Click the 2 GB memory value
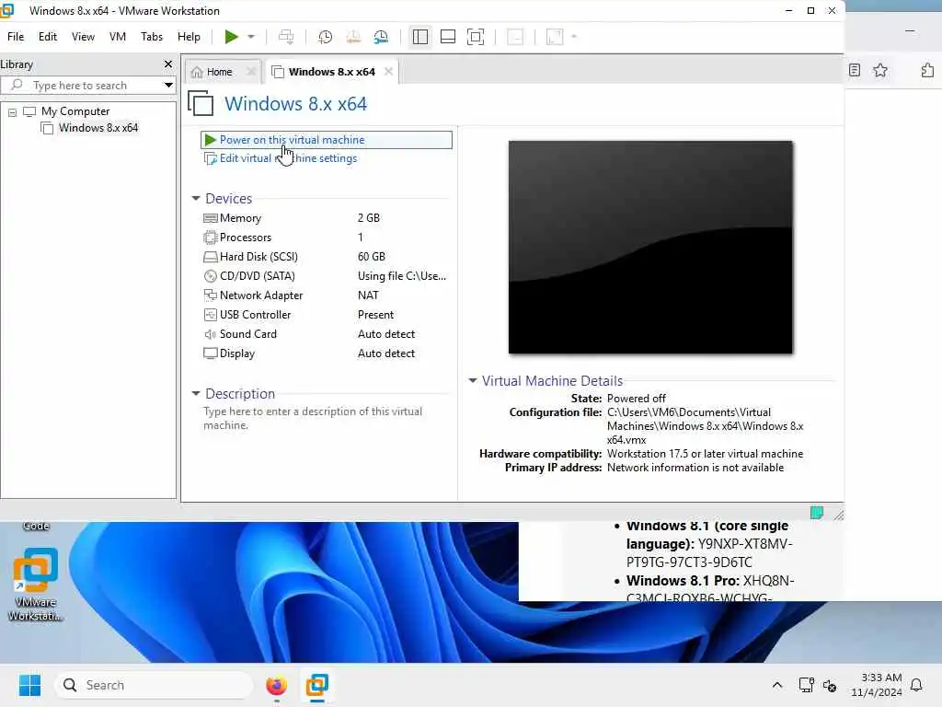 click(368, 218)
